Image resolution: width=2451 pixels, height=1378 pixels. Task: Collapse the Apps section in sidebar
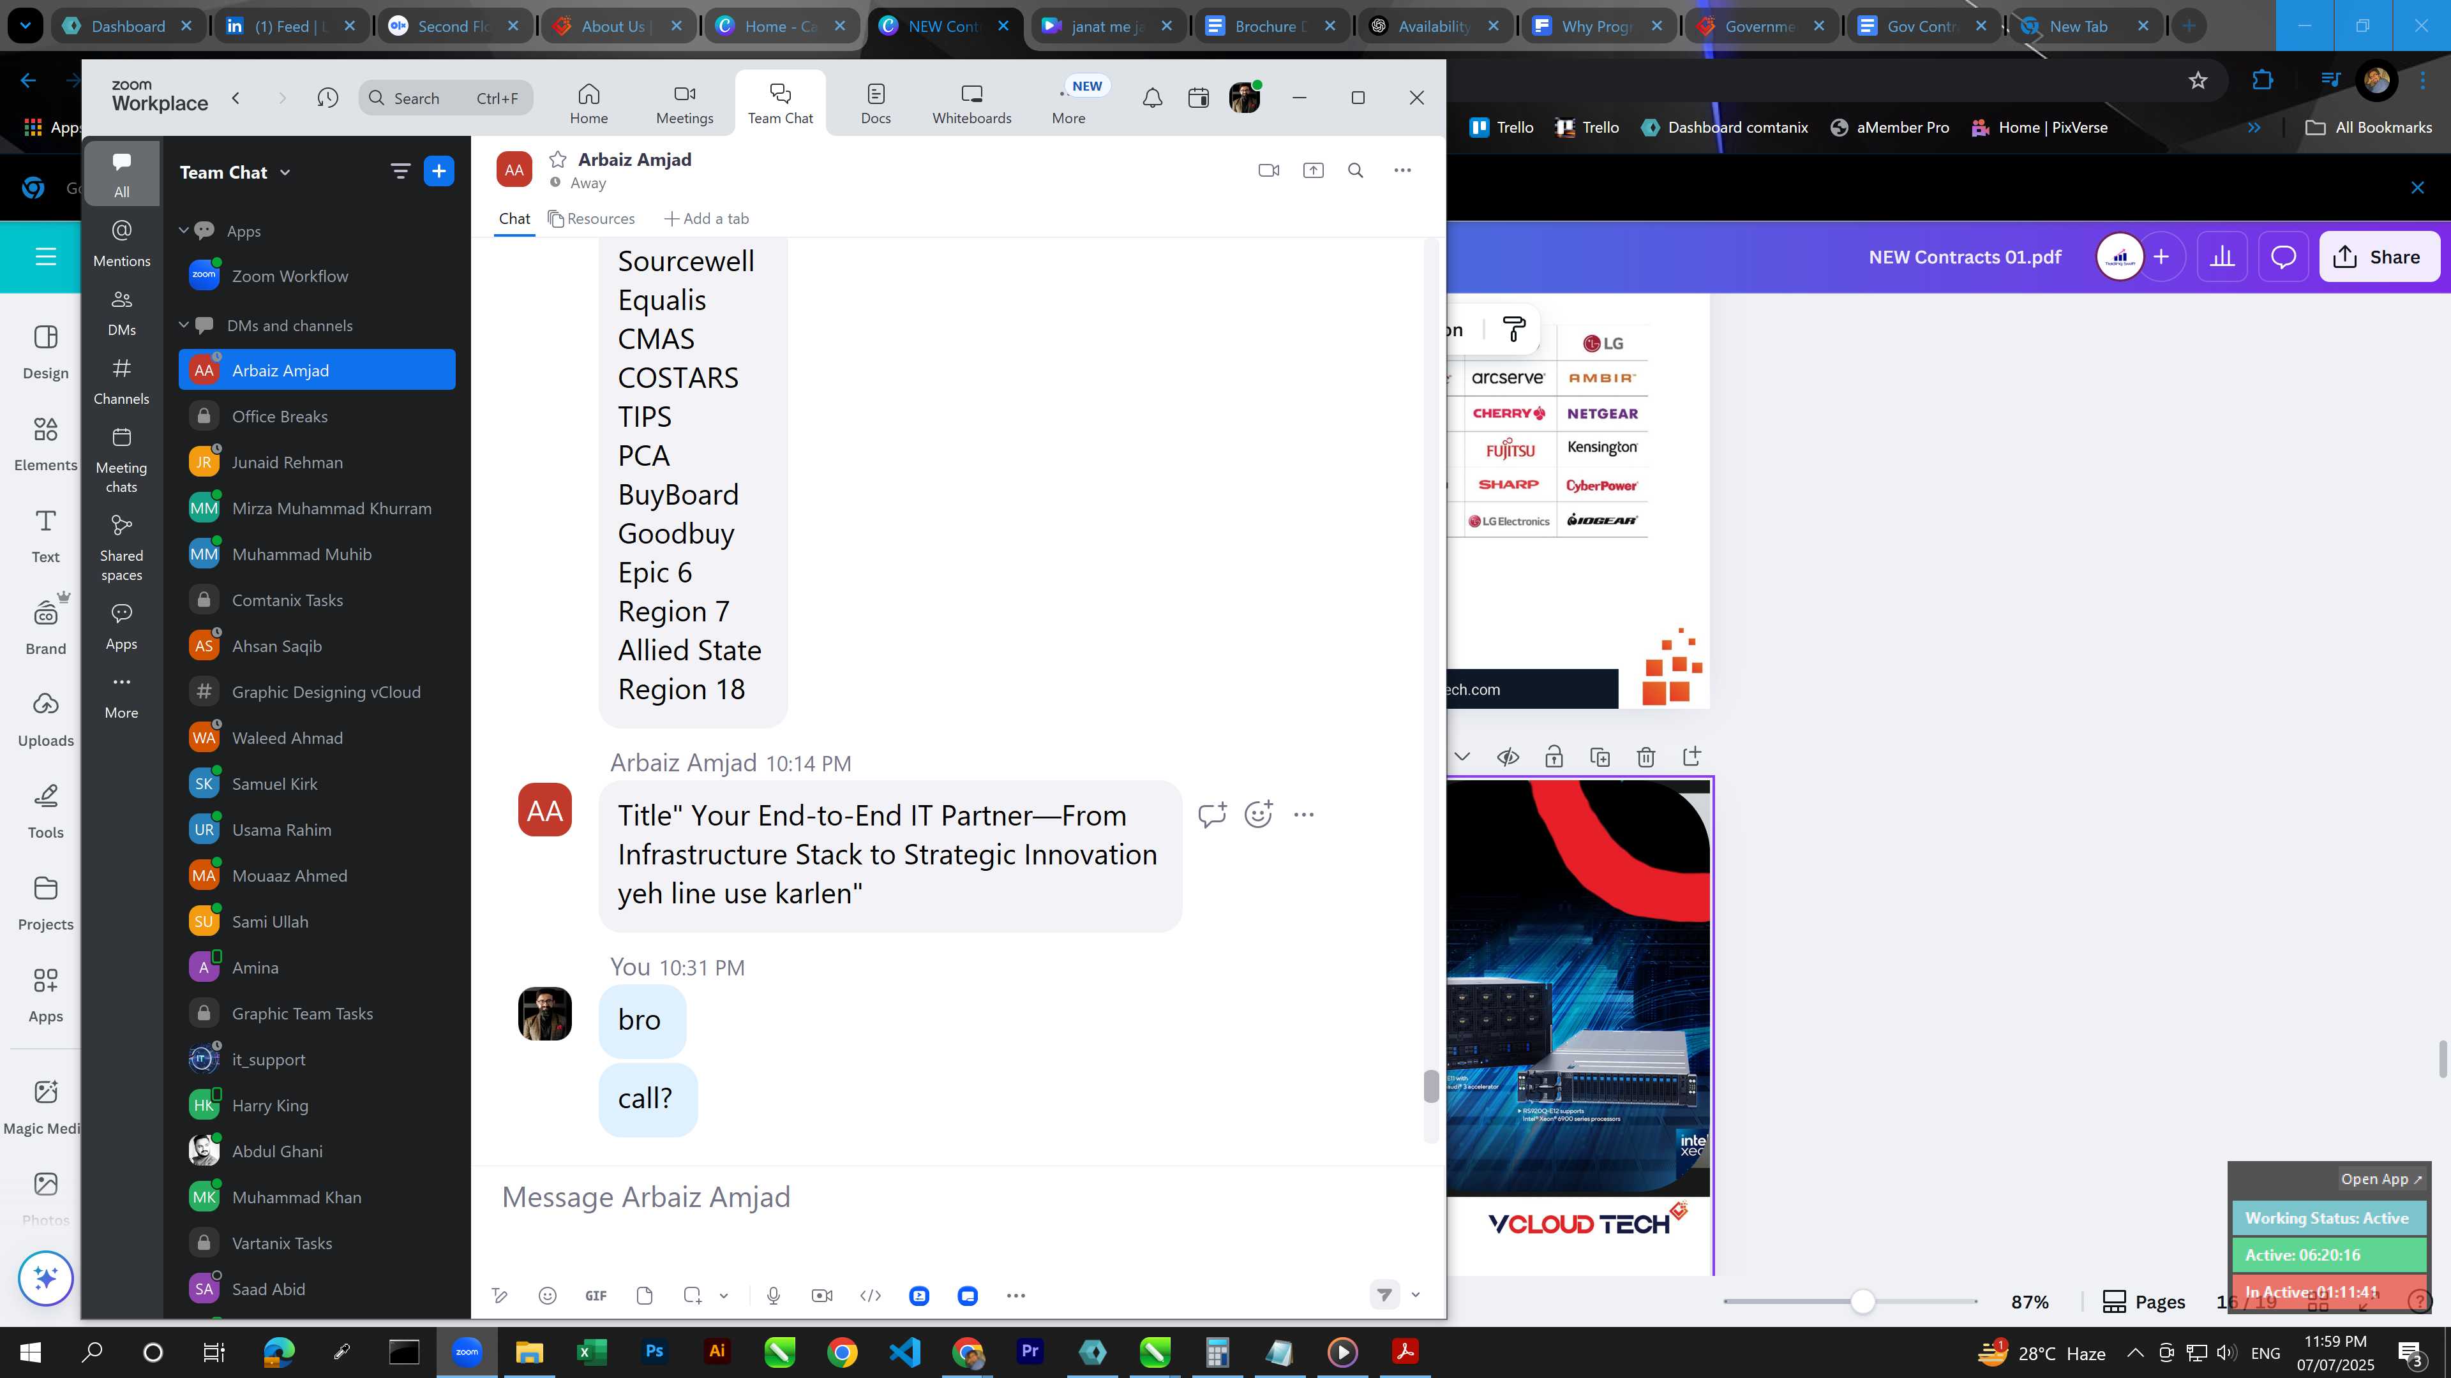pyautogui.click(x=184, y=230)
